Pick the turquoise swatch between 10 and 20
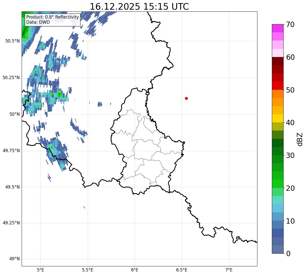306x275 pixels. [x=278, y=200]
